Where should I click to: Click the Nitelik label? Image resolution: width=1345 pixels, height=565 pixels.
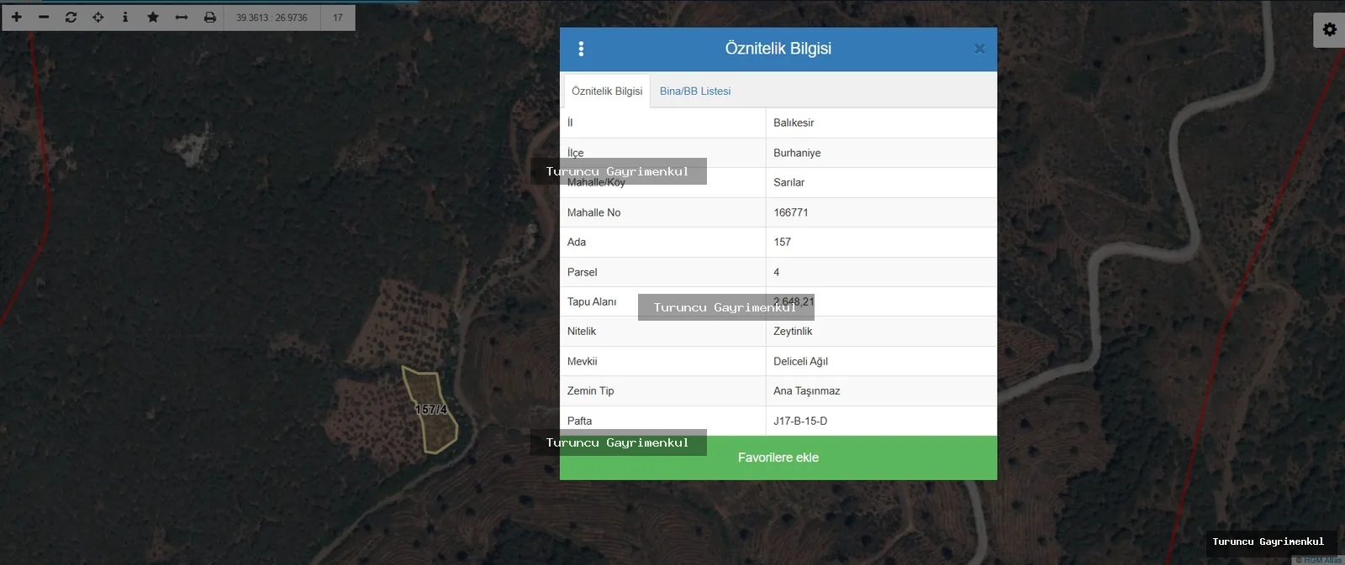[581, 332]
